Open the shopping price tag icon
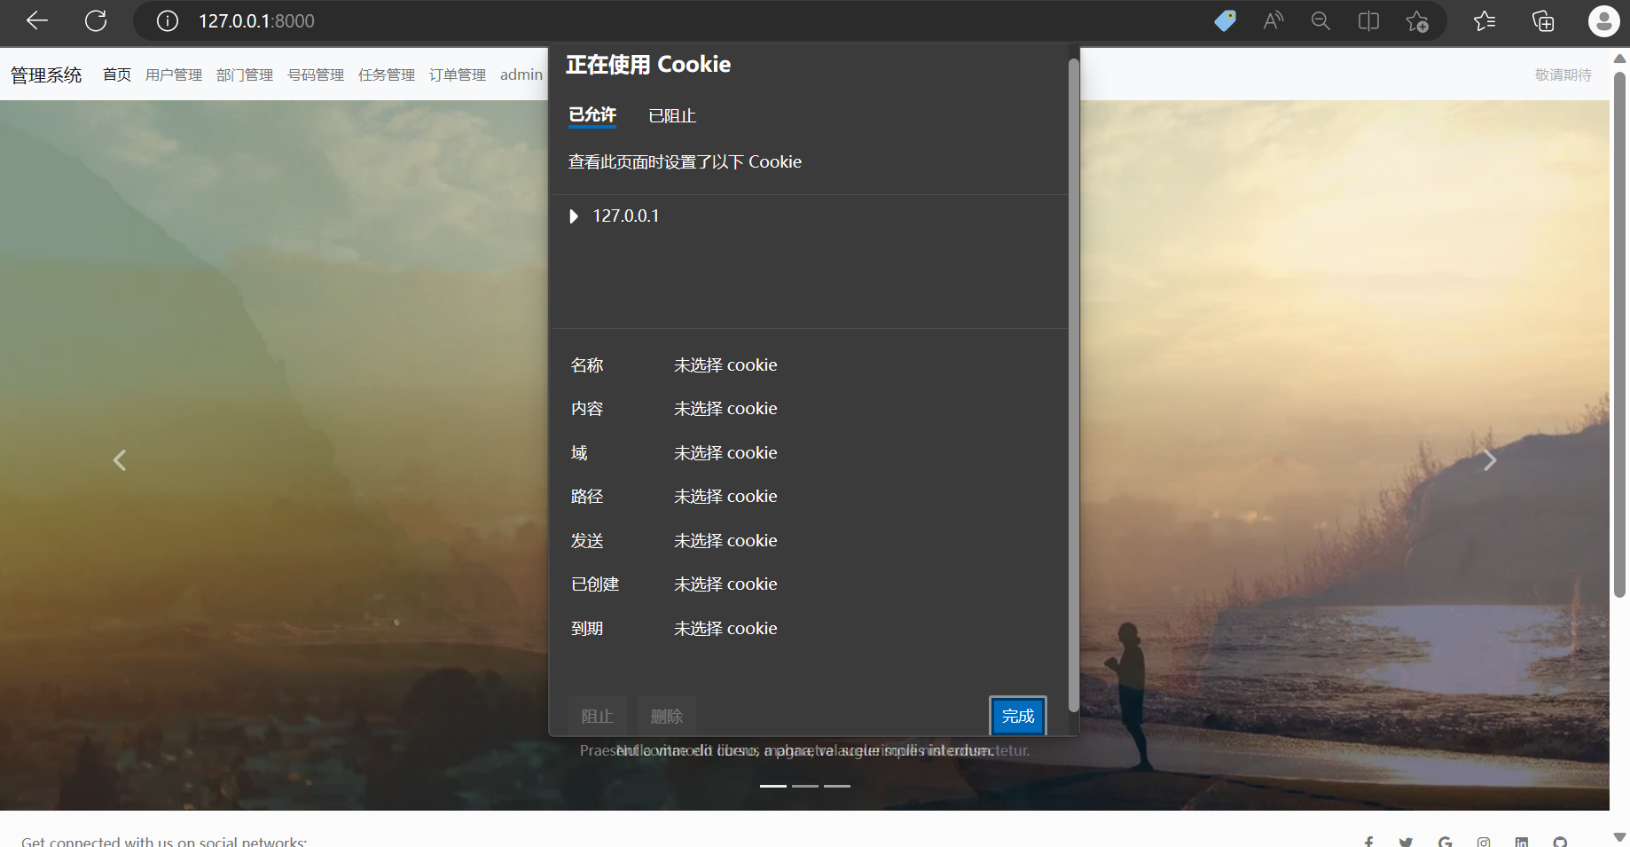The image size is (1630, 847). click(1226, 20)
